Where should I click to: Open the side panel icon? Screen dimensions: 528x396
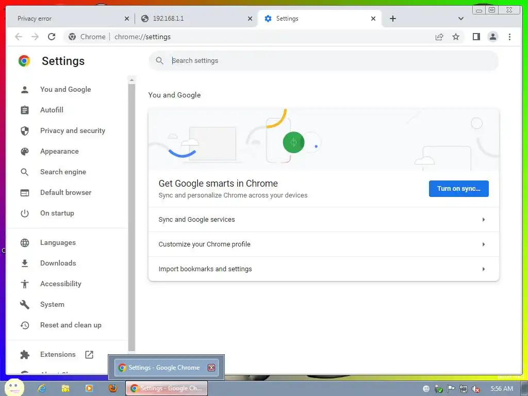click(x=476, y=37)
